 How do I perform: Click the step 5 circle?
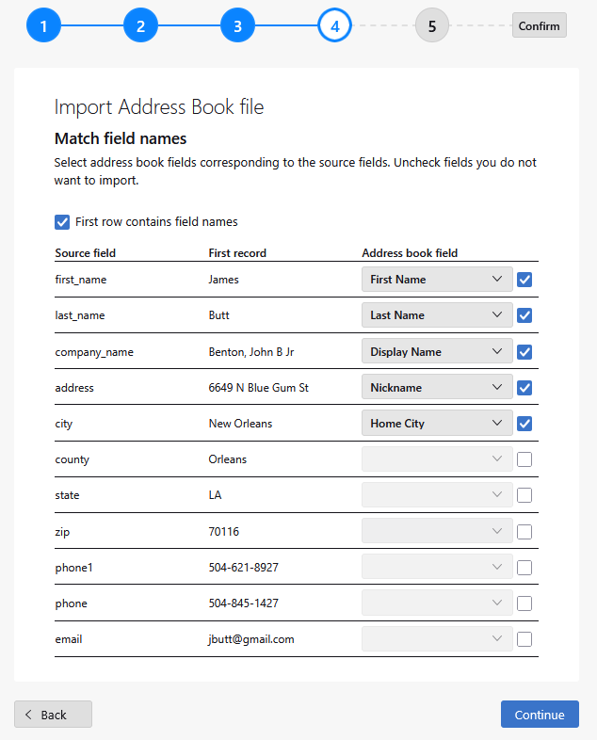click(432, 25)
